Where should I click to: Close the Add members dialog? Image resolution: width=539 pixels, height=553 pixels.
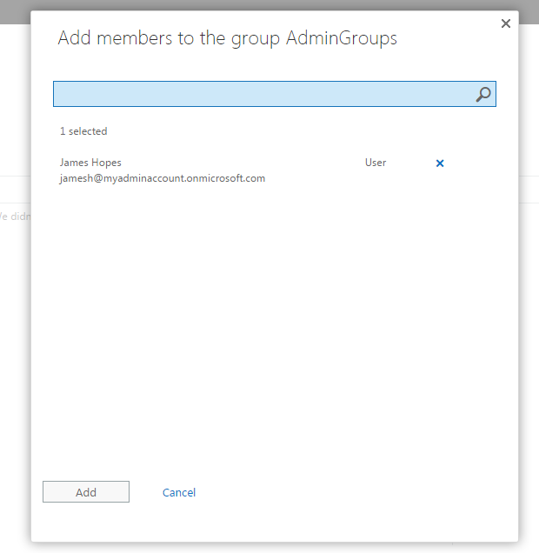(x=506, y=23)
